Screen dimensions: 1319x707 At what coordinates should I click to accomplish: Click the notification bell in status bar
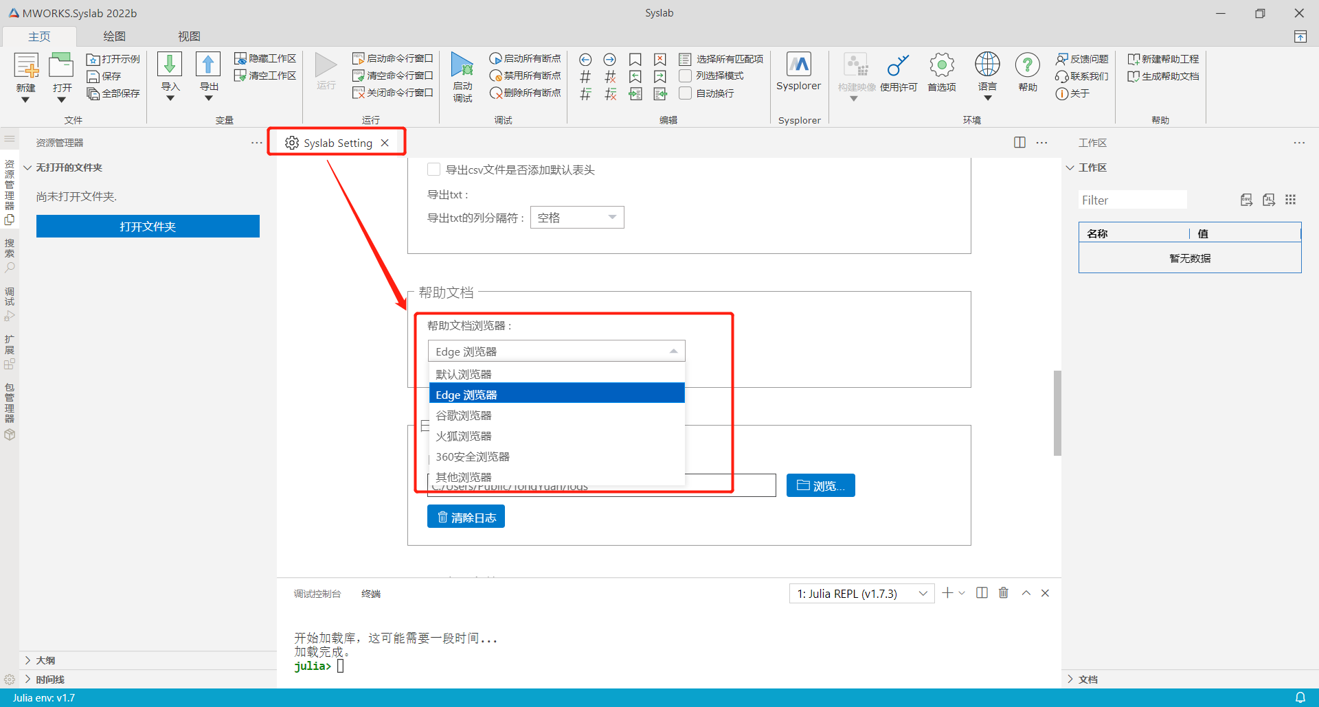(1300, 697)
